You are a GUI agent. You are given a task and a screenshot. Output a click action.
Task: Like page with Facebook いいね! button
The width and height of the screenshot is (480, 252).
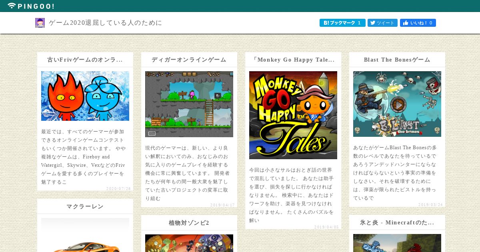[418, 23]
